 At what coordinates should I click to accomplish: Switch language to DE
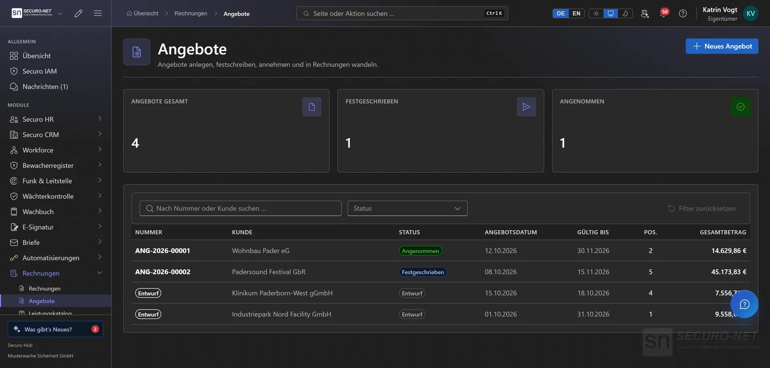coord(561,13)
